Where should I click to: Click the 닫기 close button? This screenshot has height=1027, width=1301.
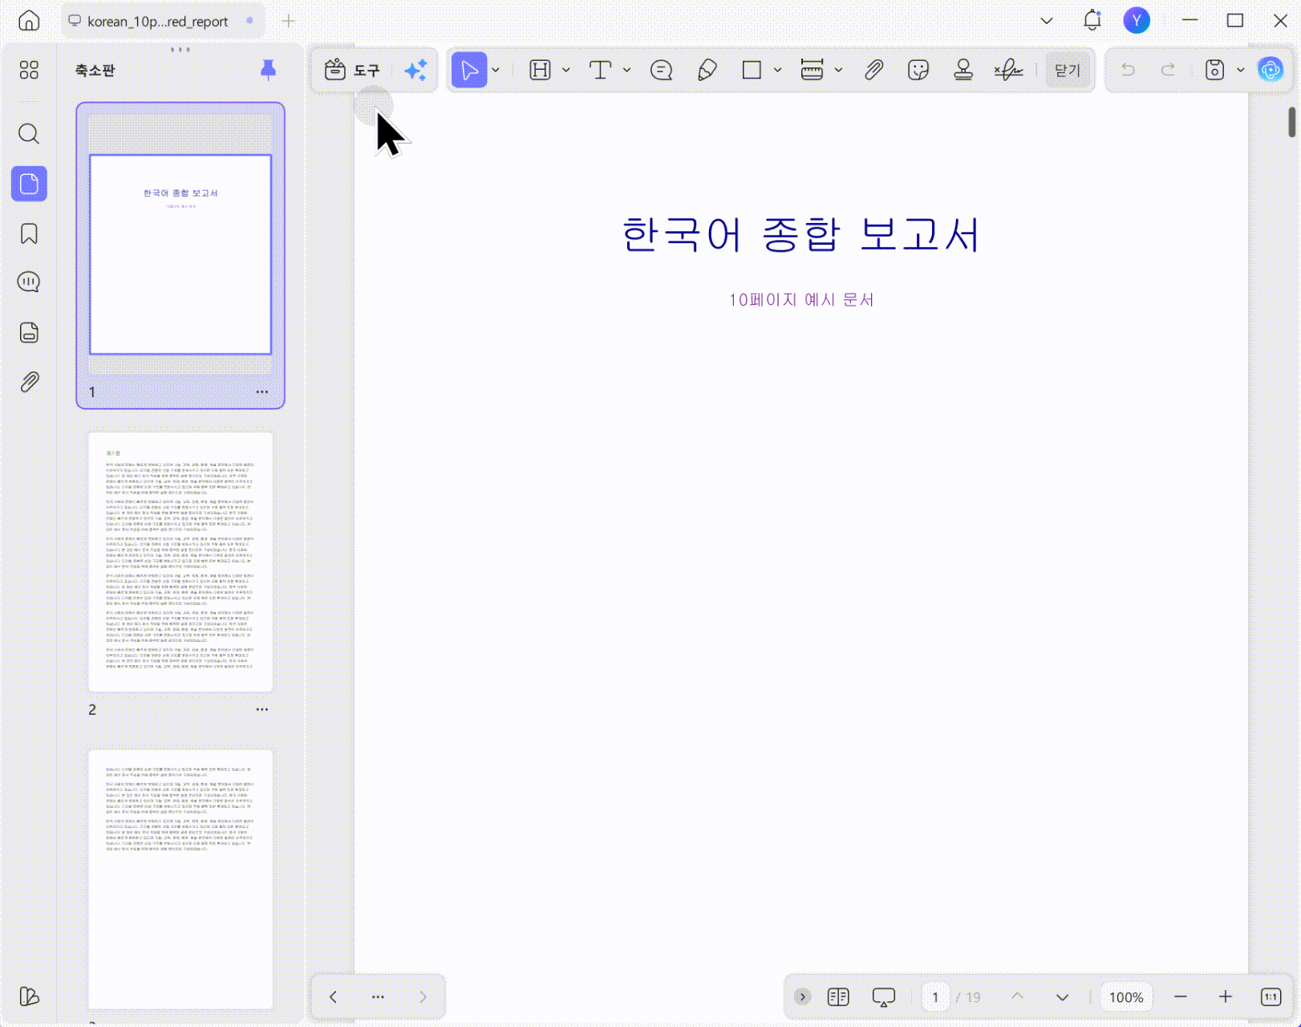1068,71
